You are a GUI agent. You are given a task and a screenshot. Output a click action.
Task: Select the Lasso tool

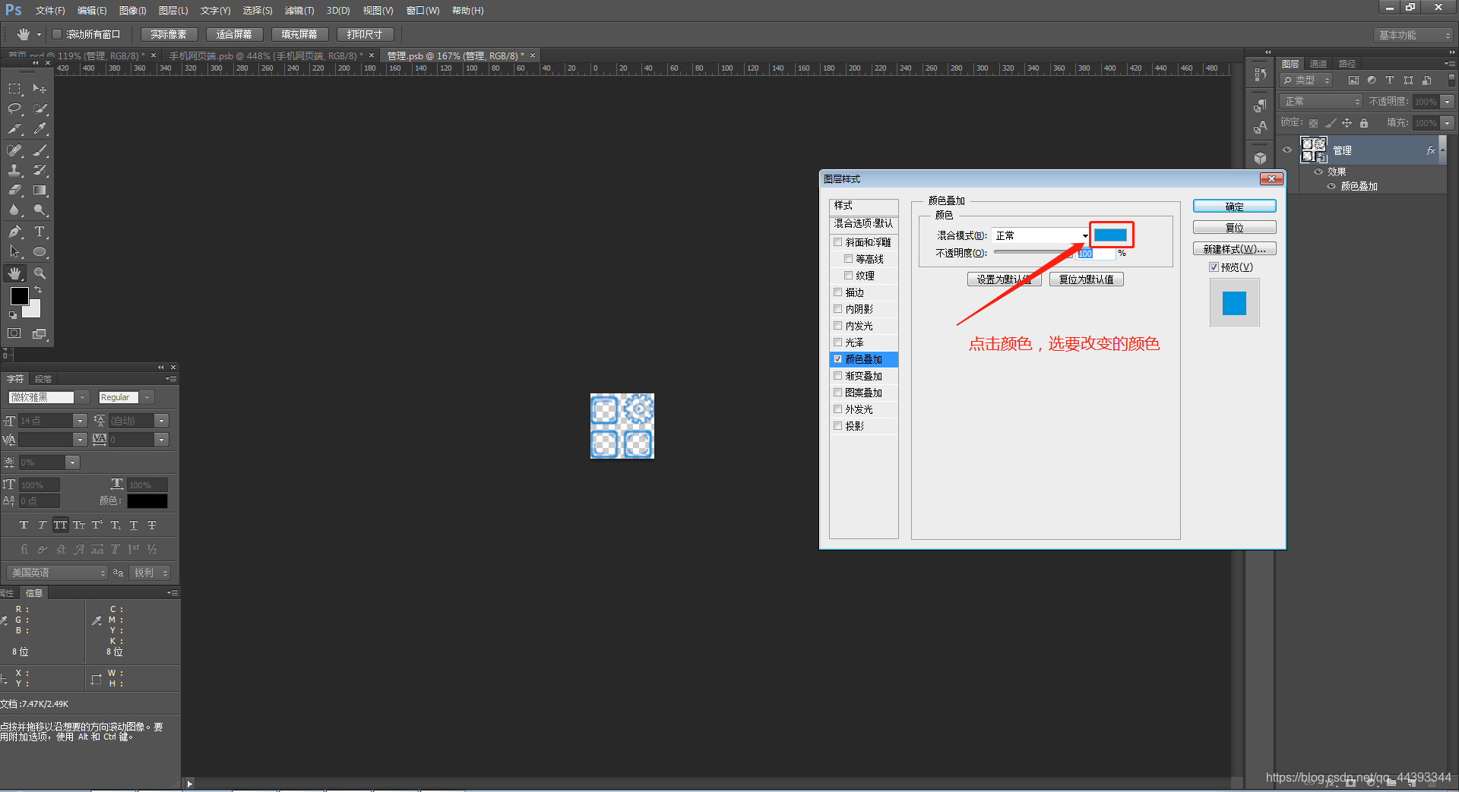[x=14, y=109]
